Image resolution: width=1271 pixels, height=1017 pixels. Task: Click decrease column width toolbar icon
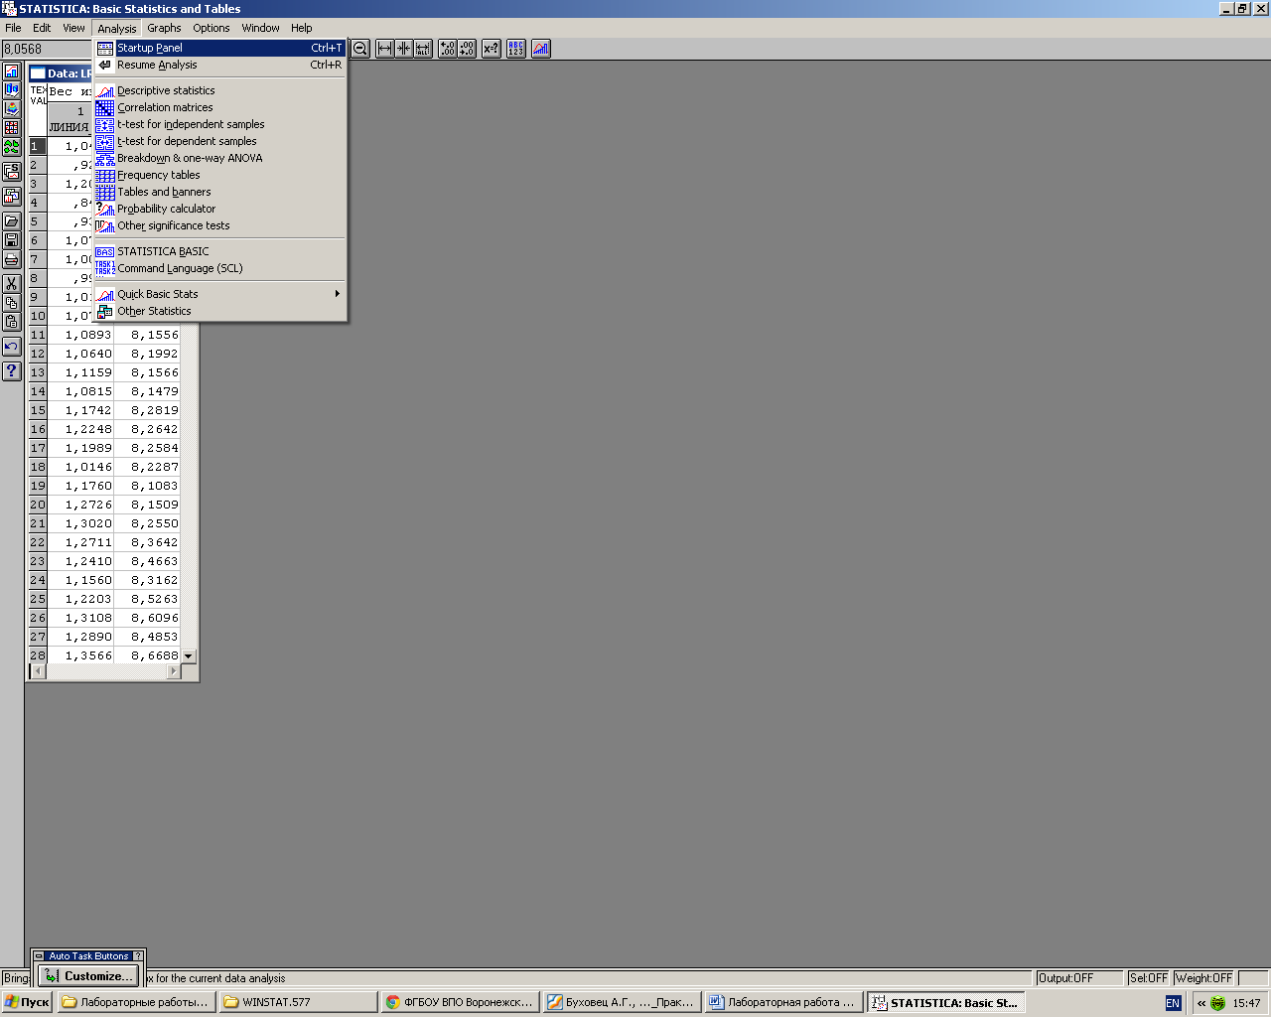[x=404, y=48]
